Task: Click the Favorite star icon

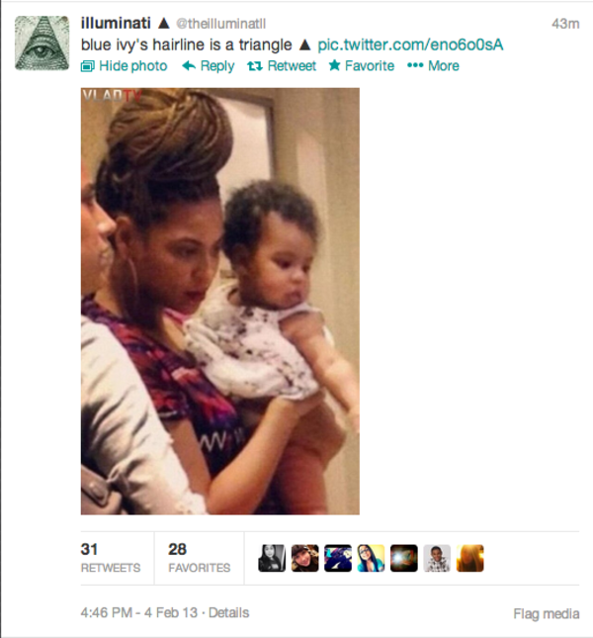Action: (x=334, y=65)
